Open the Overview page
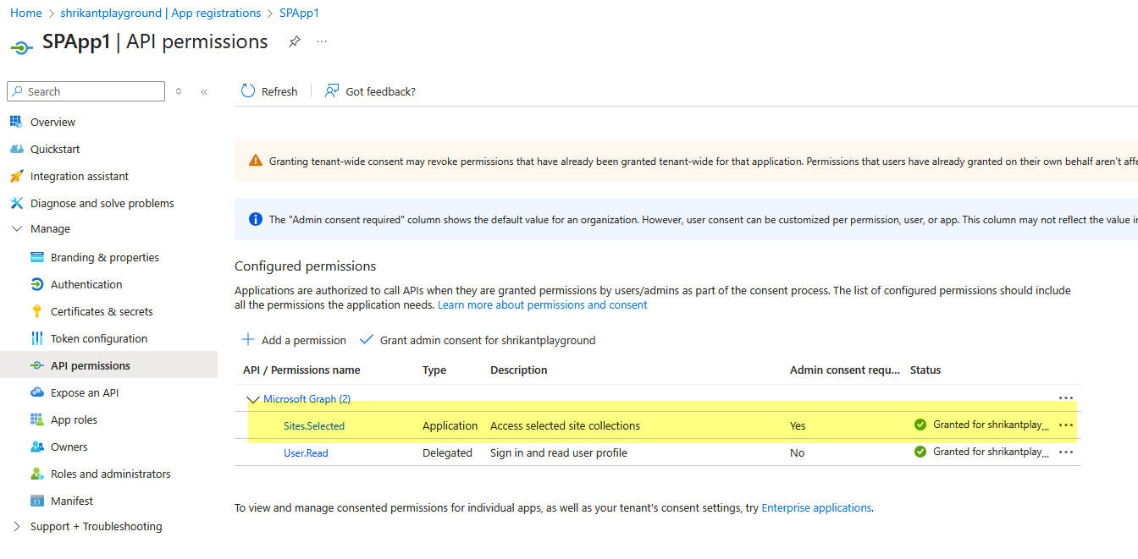 point(50,121)
